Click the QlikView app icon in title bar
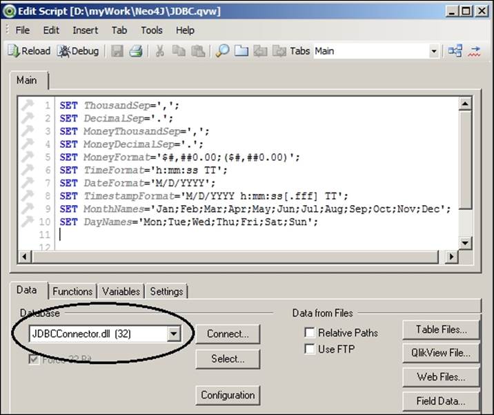The width and height of the screenshot is (494, 415). click(x=9, y=11)
